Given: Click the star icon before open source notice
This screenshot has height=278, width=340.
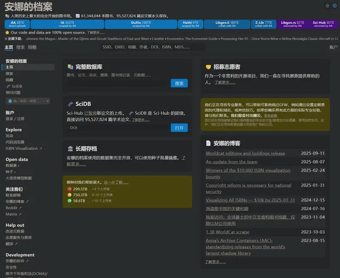Looking at the screenshot, I should coord(7,32).
